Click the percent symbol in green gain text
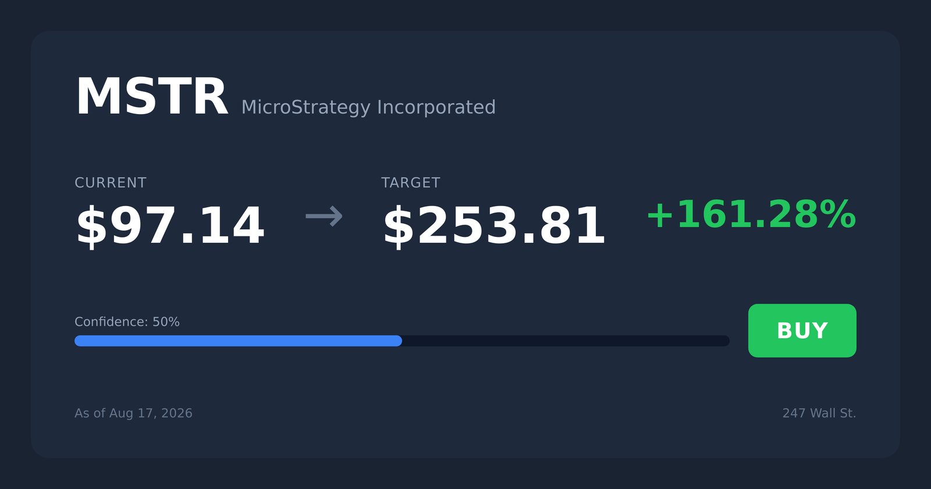Viewport: 931px width, 489px height. pos(838,215)
